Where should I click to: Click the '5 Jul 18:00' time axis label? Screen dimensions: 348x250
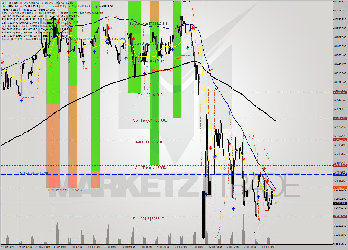(x=198, y=247)
